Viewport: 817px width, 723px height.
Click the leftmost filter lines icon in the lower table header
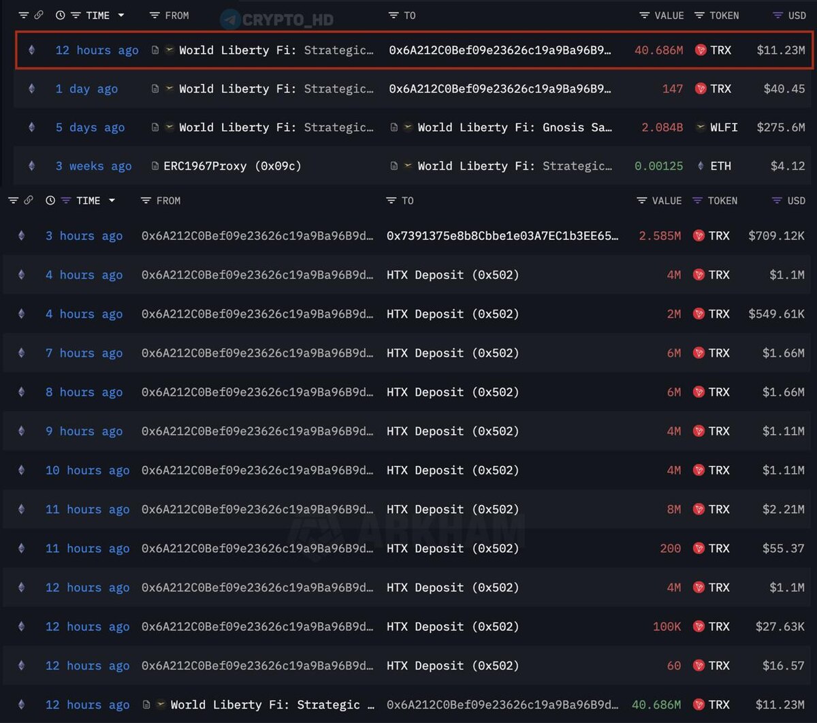14,200
